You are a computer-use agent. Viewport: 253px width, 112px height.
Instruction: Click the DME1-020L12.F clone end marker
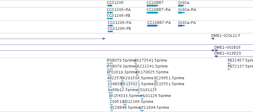213,39
